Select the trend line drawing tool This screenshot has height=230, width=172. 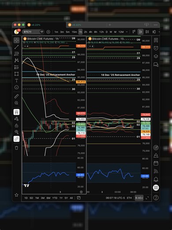pyautogui.click(x=16, y=47)
